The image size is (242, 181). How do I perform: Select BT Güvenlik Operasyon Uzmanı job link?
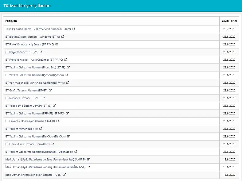(x=30, y=121)
